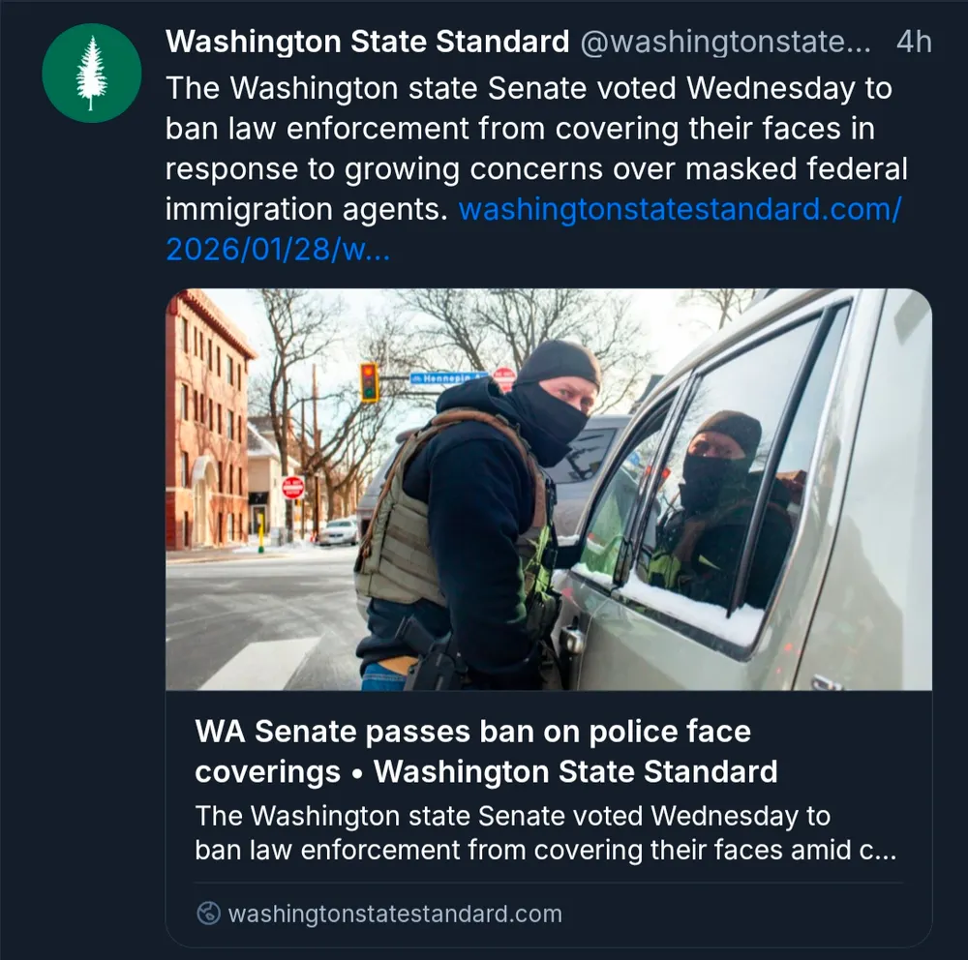
Task: Click the @washingtonstate handle
Action: (724, 43)
